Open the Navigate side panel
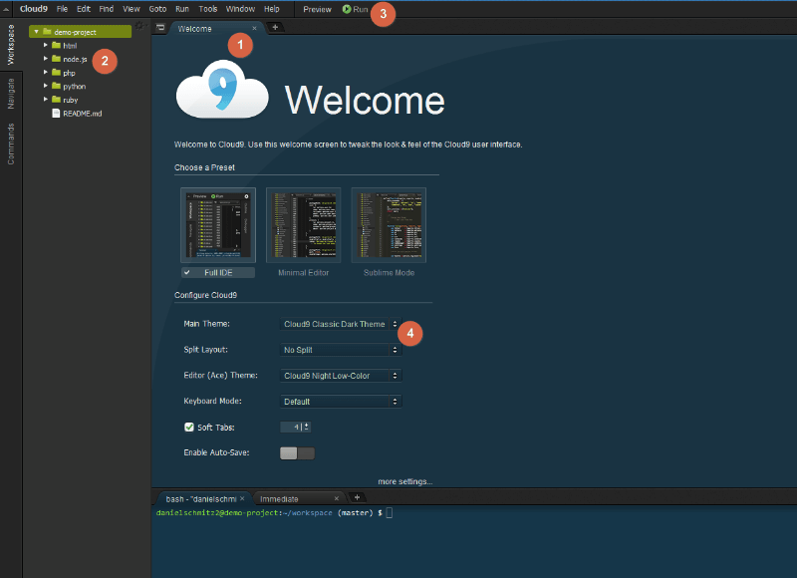797x578 pixels. coord(11,94)
